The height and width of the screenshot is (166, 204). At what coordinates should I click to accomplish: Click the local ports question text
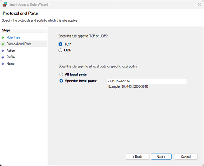[x=98, y=66]
